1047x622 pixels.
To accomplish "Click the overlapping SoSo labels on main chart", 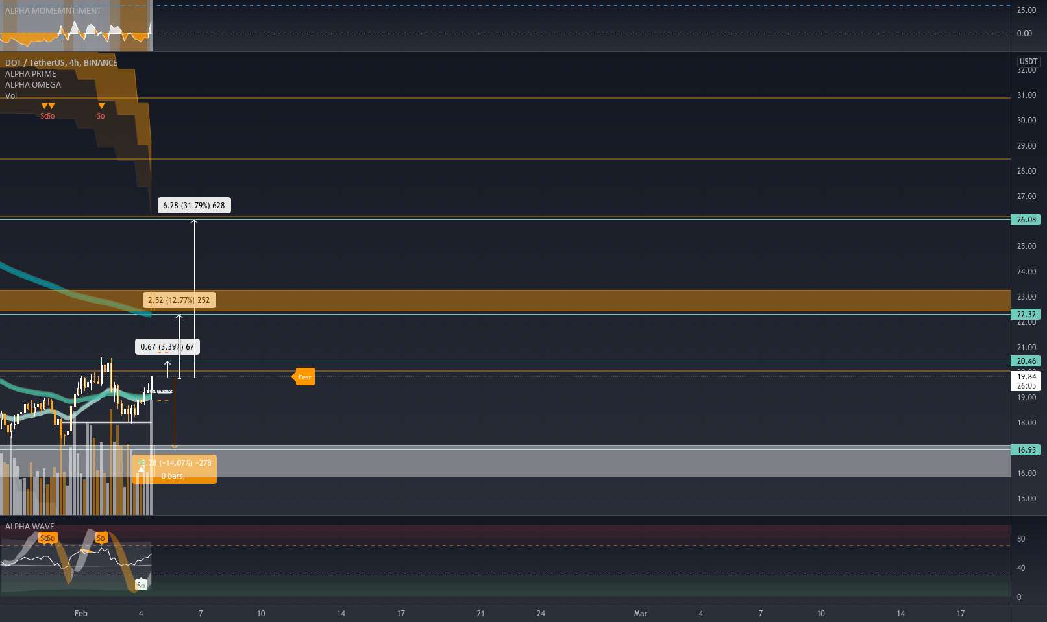I will (x=47, y=116).
